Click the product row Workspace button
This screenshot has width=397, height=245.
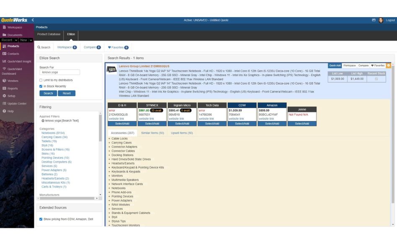349,66
